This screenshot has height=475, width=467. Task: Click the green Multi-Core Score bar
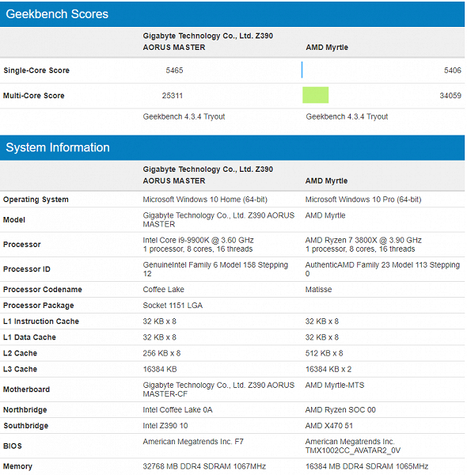pyautogui.click(x=315, y=95)
